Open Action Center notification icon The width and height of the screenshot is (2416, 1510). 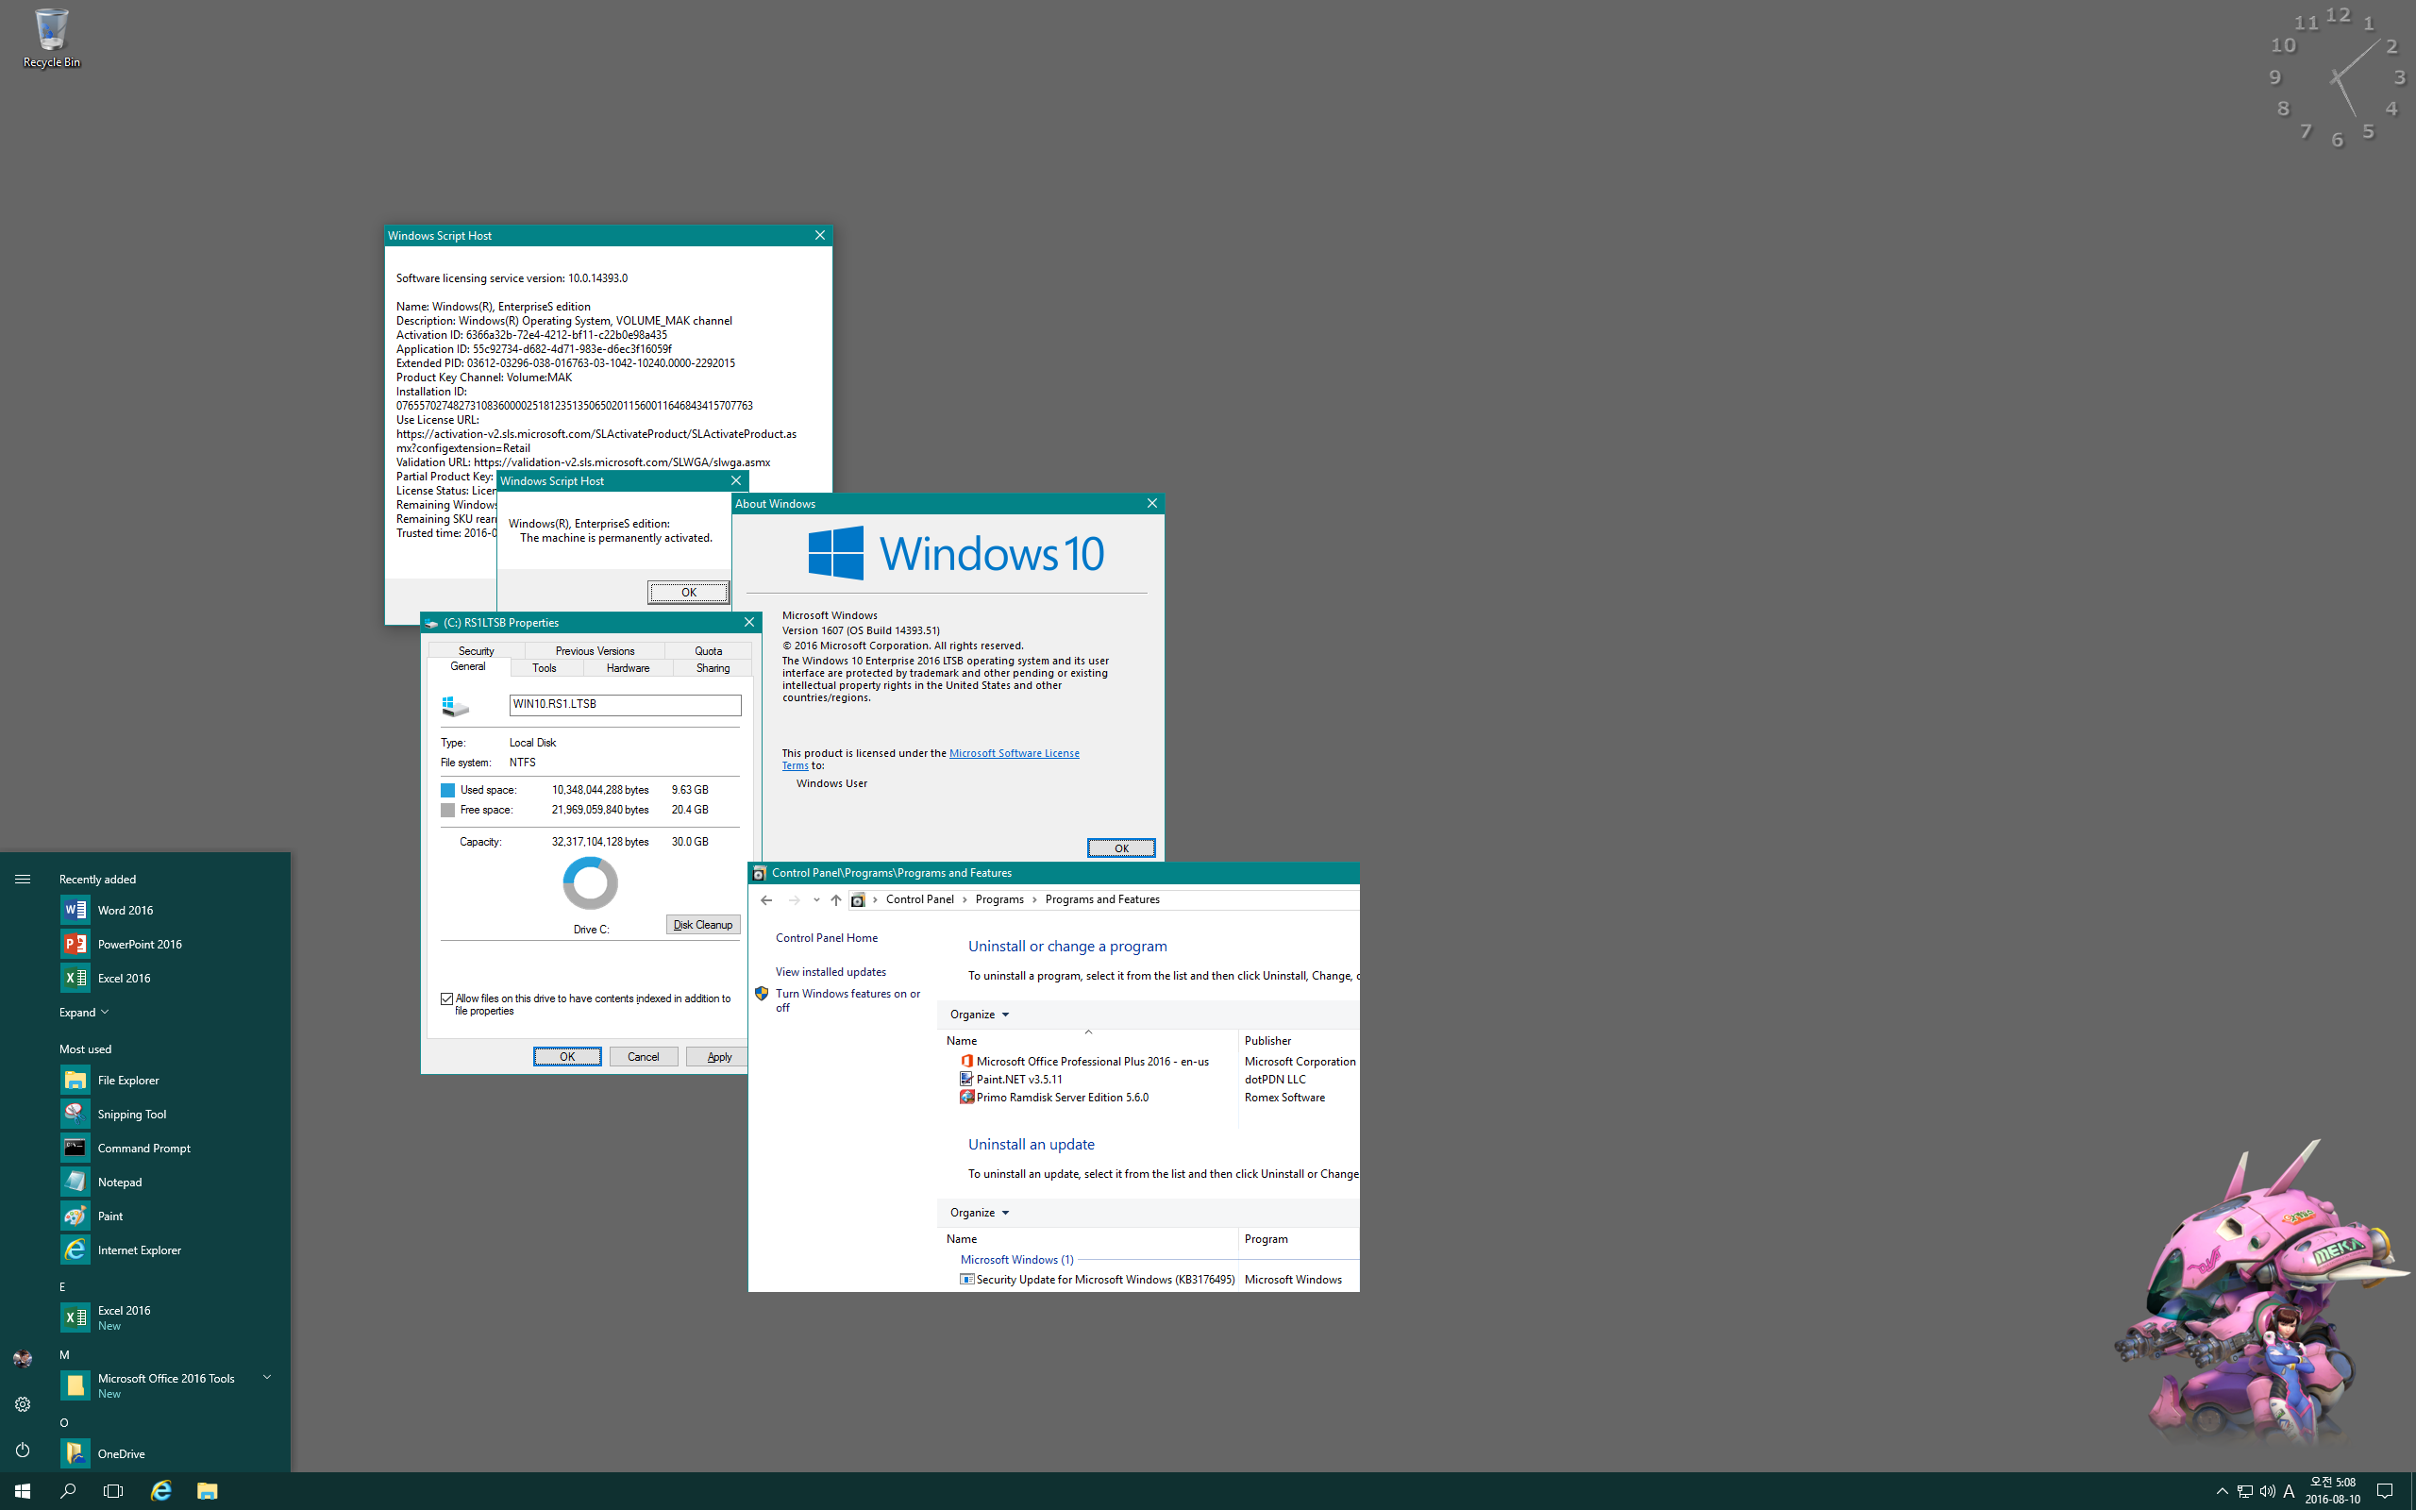[2385, 1491]
